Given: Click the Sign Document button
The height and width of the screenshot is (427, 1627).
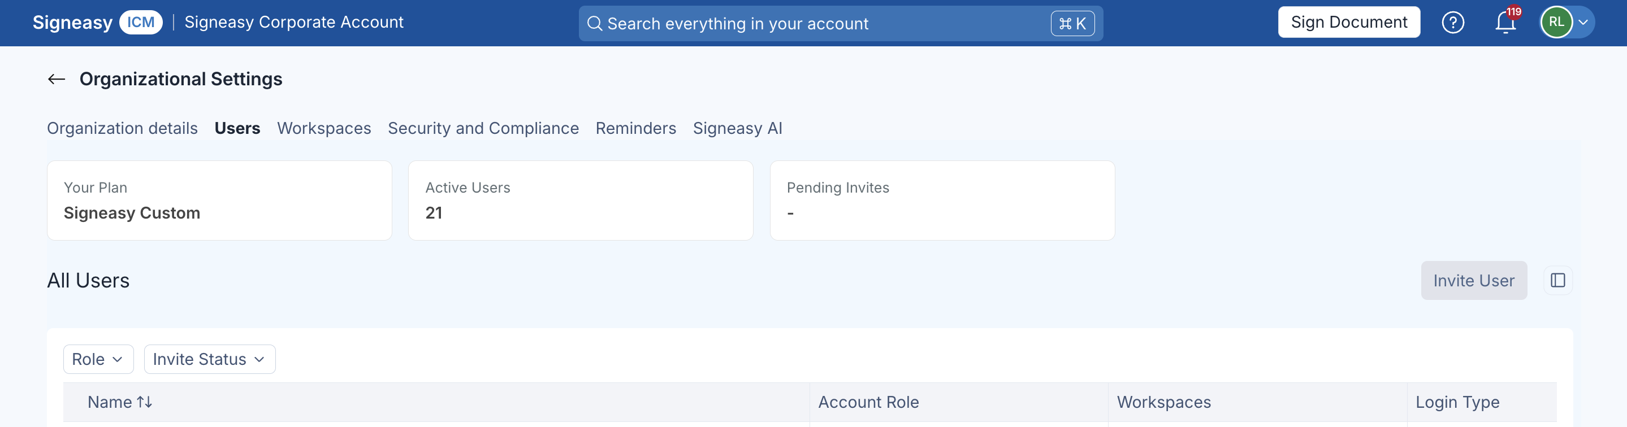Looking at the screenshot, I should [x=1348, y=22].
